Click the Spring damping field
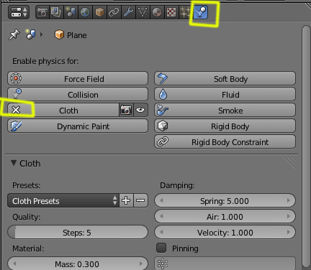311x270 pixels. click(225, 200)
